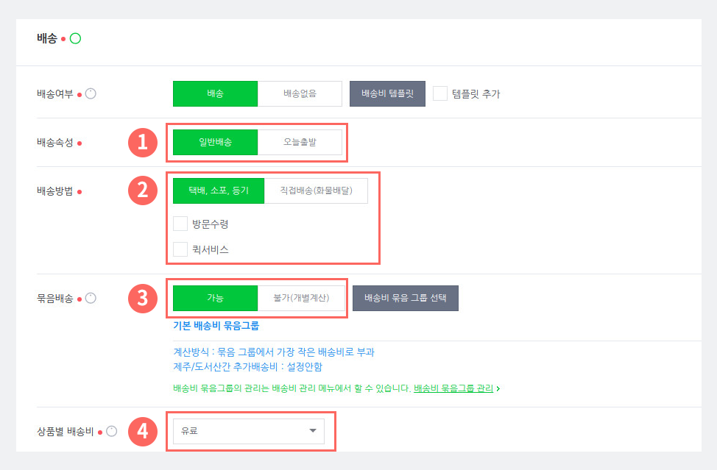Click the red numbered badge 3
The width and height of the screenshot is (717, 470).
[143, 299]
